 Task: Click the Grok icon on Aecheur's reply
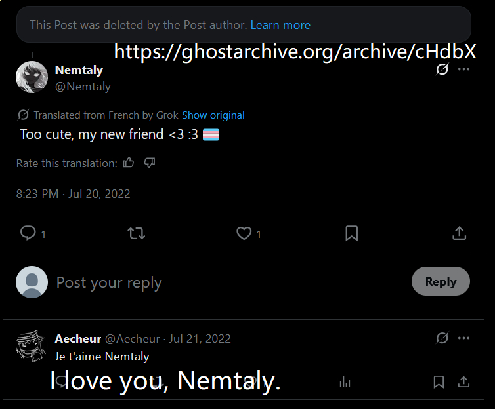pyautogui.click(x=442, y=338)
